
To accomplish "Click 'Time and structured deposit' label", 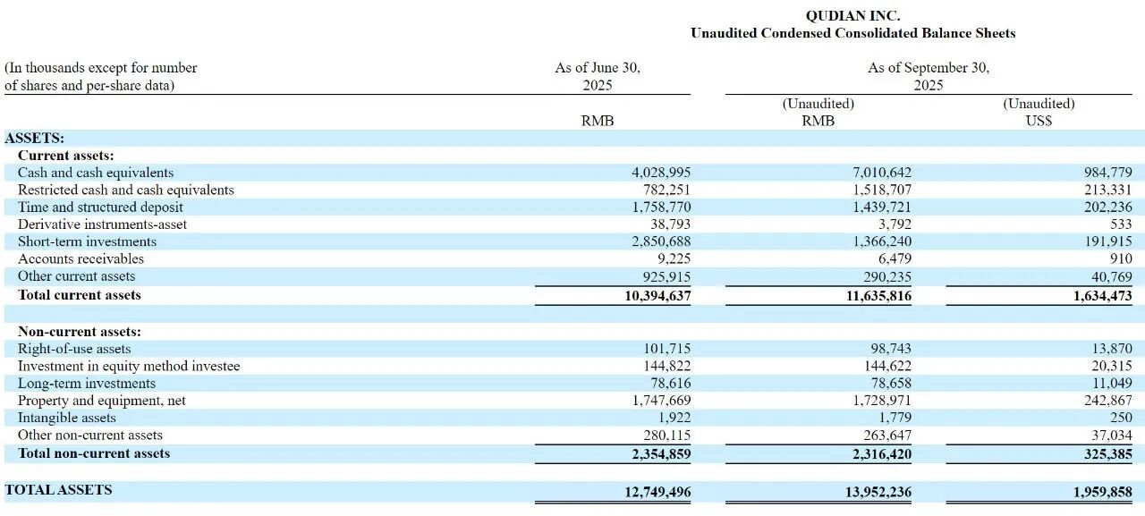I will pos(100,207).
